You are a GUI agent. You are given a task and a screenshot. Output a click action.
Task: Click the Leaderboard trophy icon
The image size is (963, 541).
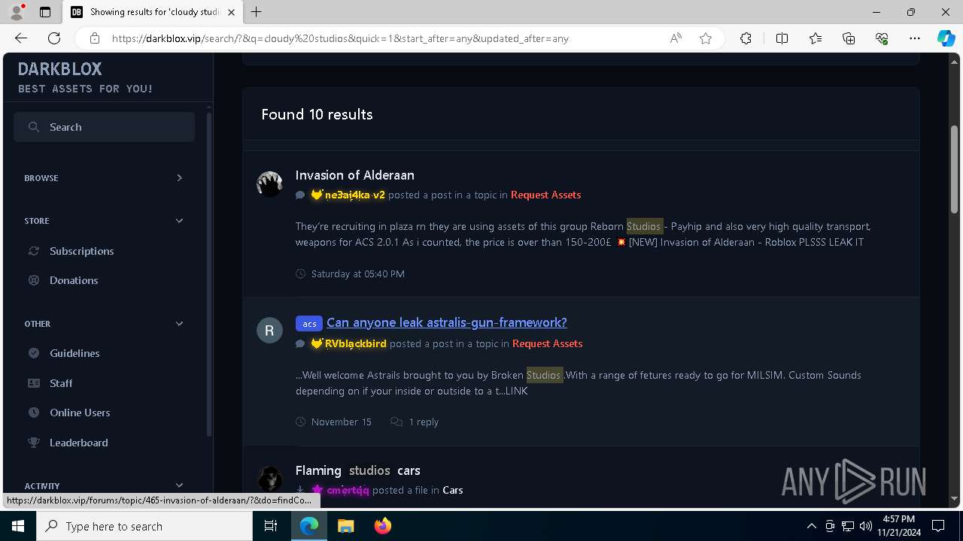pyautogui.click(x=33, y=443)
